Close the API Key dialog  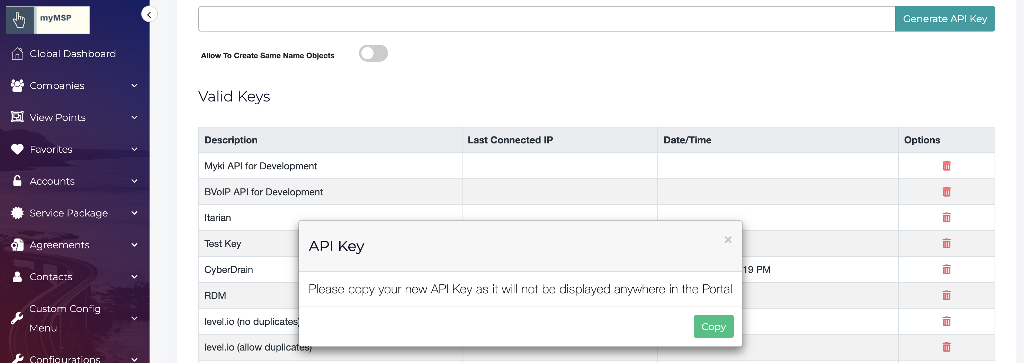[x=728, y=240]
